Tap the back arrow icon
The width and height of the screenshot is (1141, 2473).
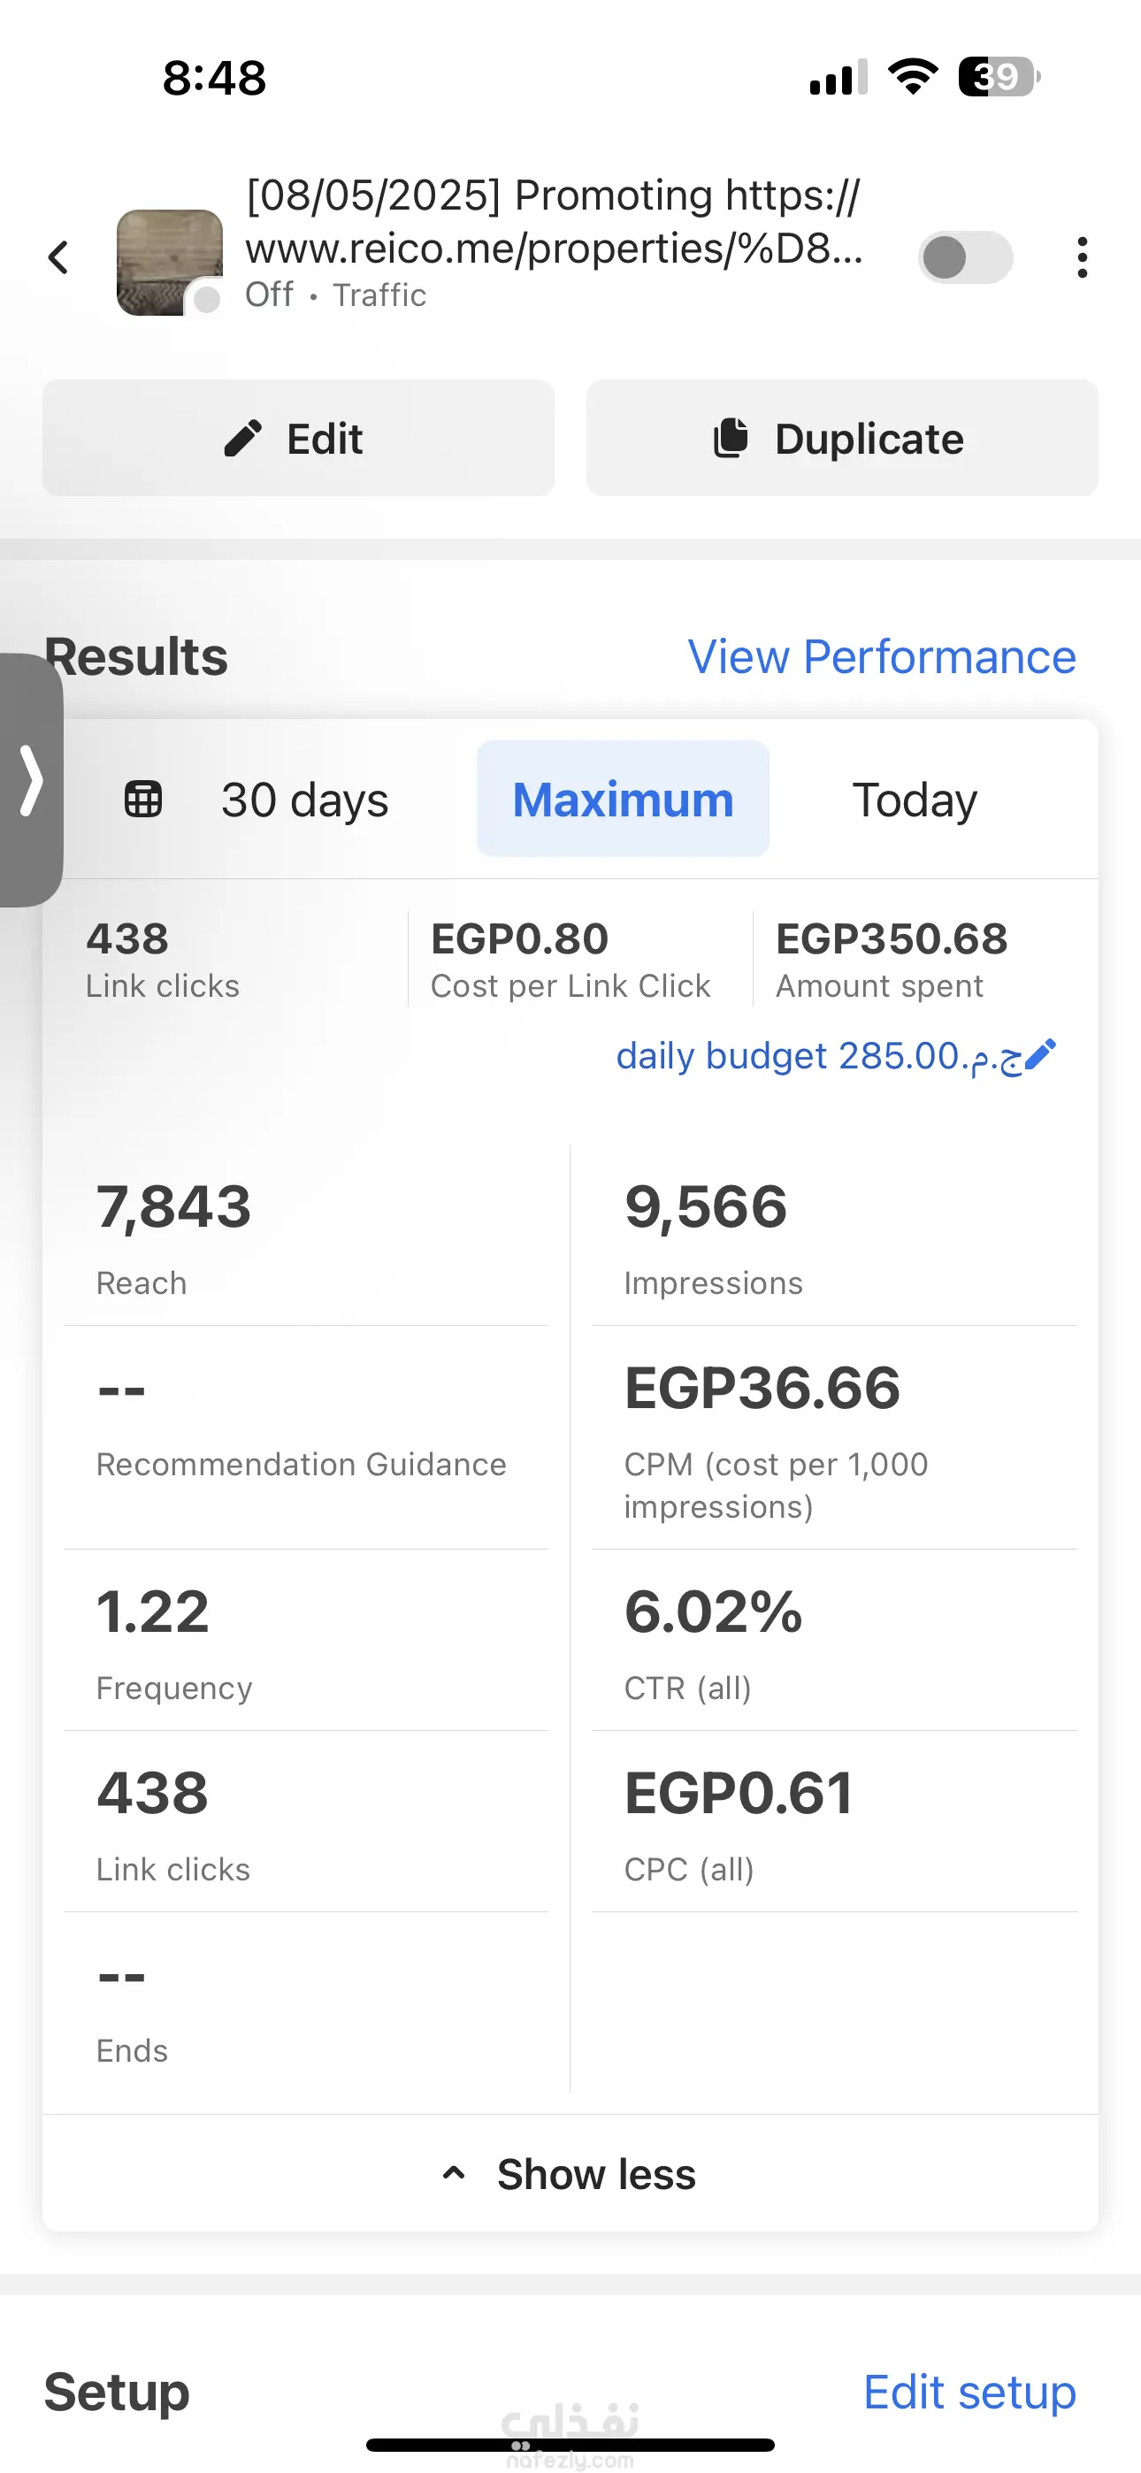(x=58, y=257)
